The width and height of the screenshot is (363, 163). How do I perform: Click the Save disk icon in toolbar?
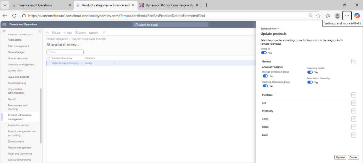click(x=53, y=33)
